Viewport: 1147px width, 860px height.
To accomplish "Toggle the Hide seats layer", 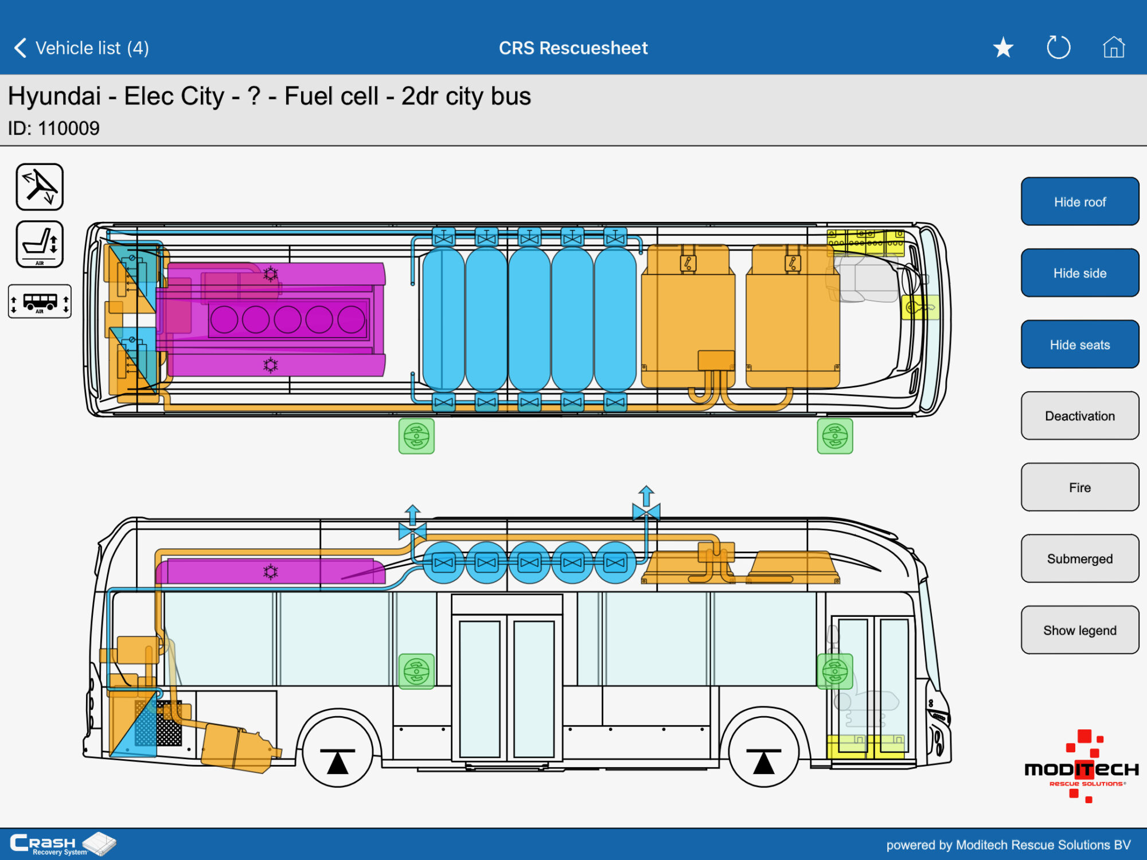I will coord(1079,345).
